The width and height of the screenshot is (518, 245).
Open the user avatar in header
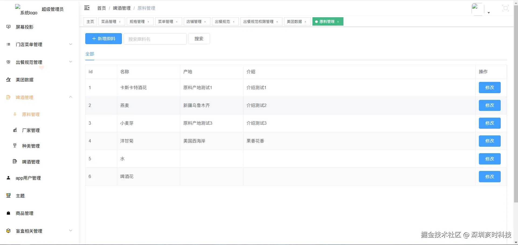tap(478, 9)
